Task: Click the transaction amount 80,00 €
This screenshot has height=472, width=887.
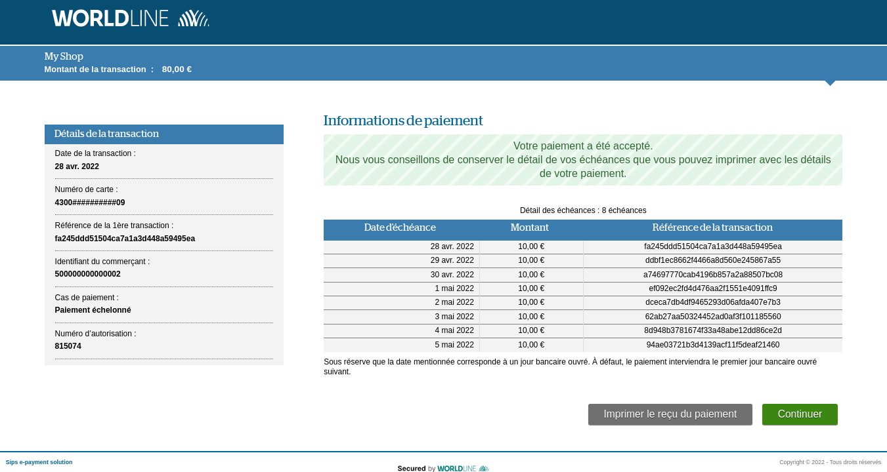Action: point(177,69)
